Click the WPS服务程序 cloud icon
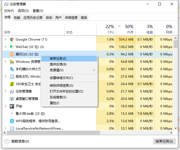This screenshot has width=180, height=150. pos(12,121)
